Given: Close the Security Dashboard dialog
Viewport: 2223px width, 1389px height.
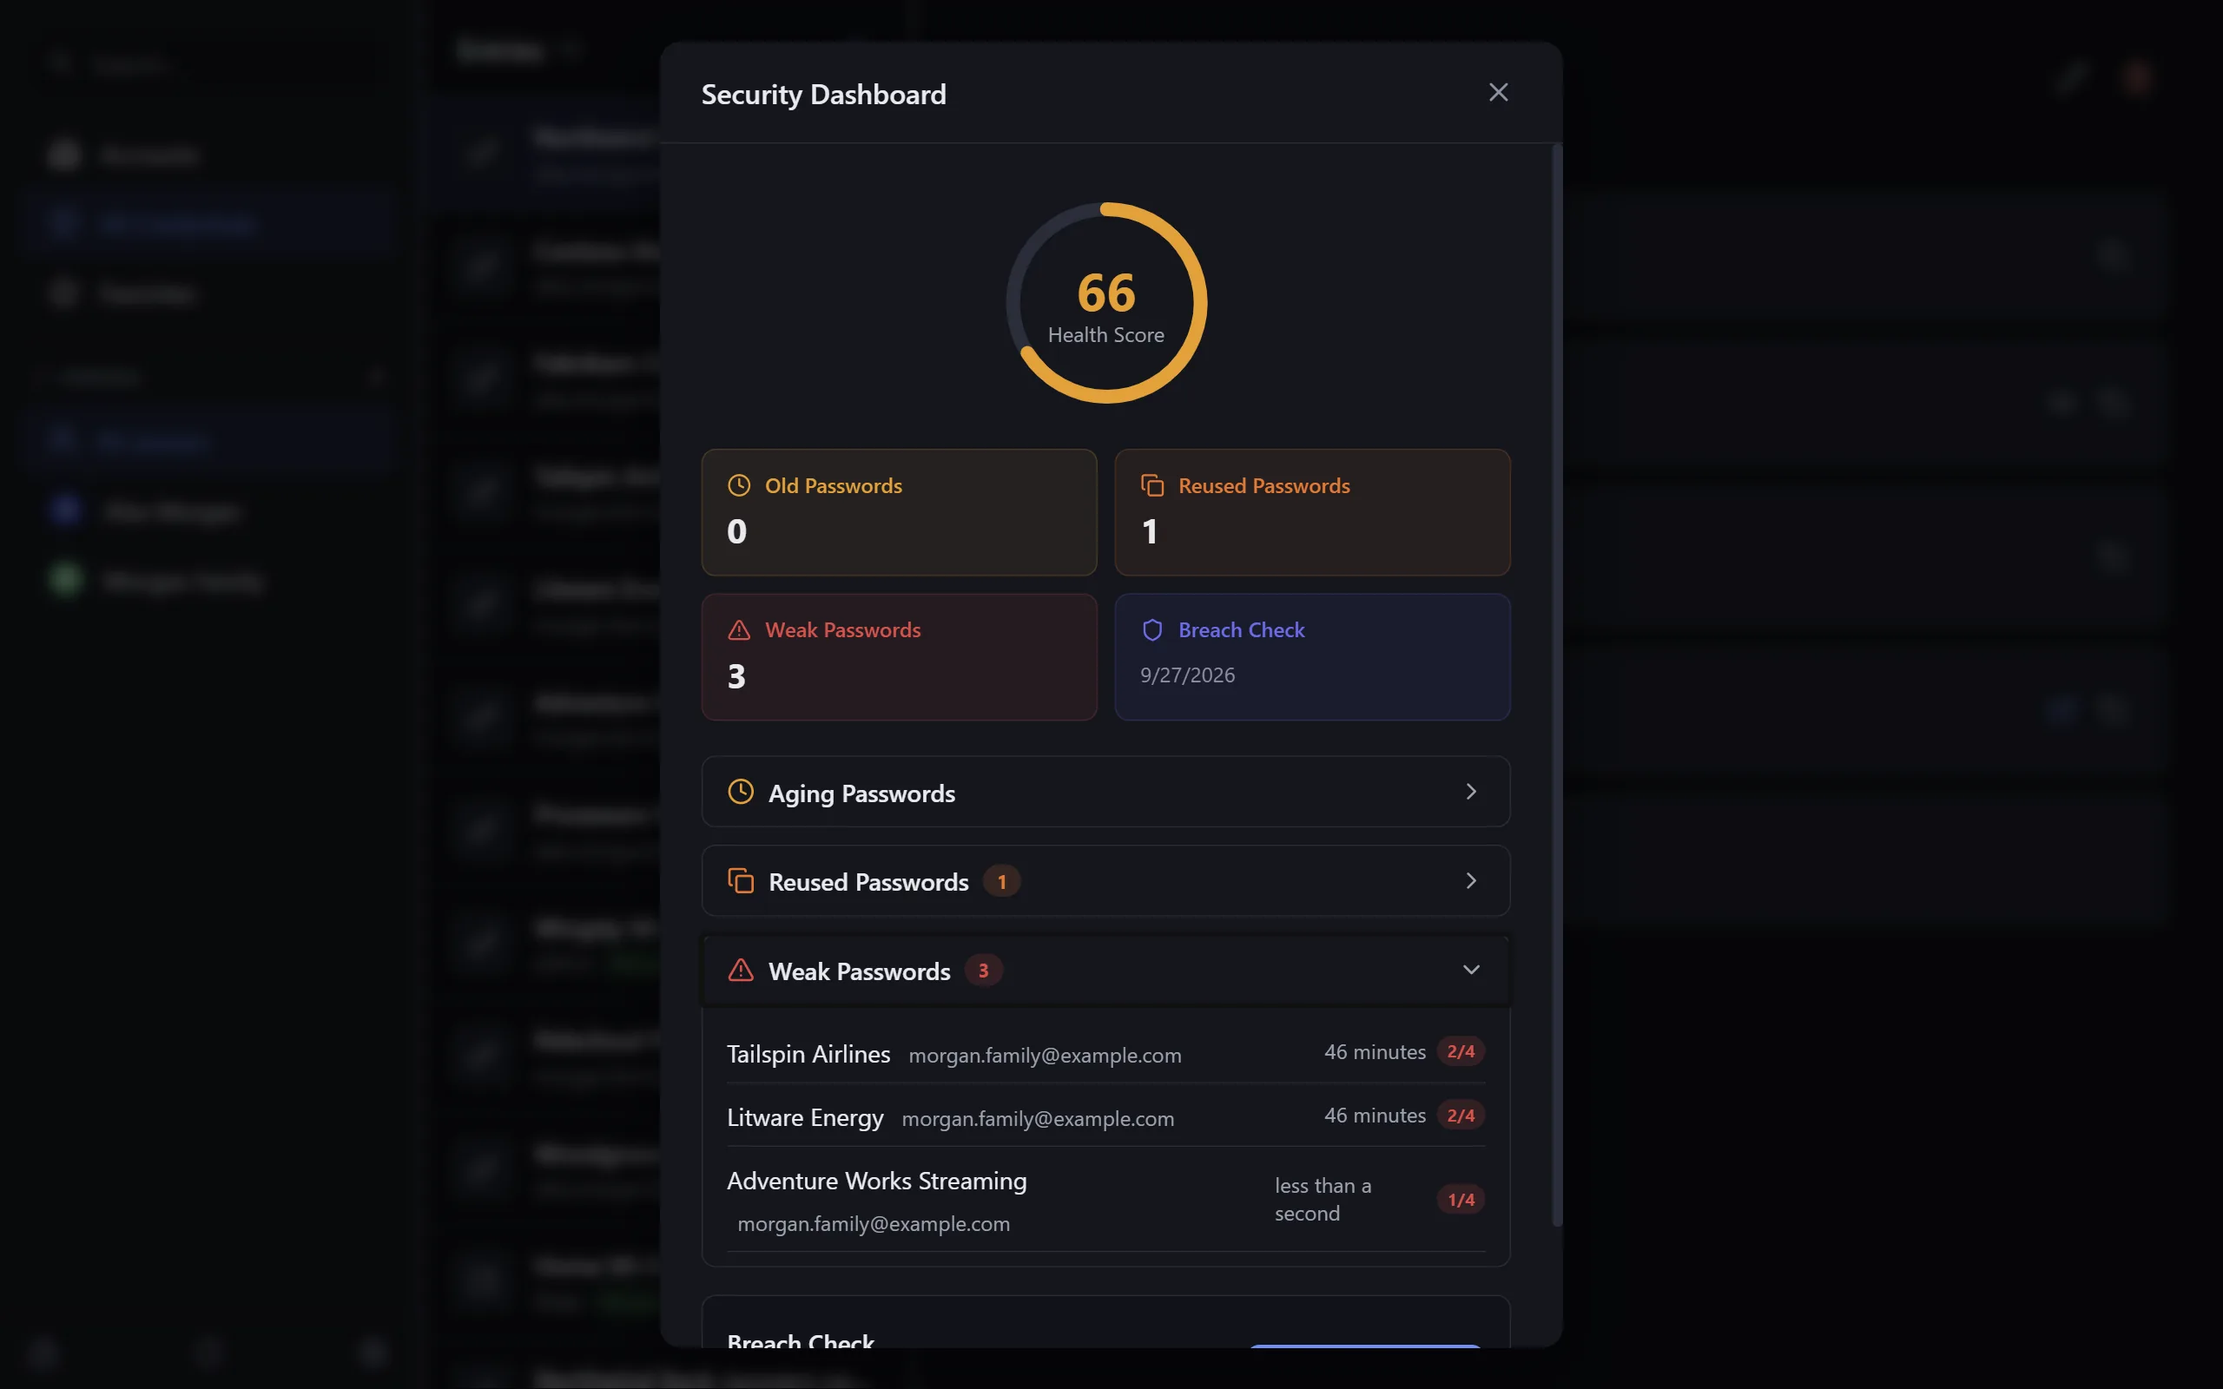Looking at the screenshot, I should coord(1498,93).
